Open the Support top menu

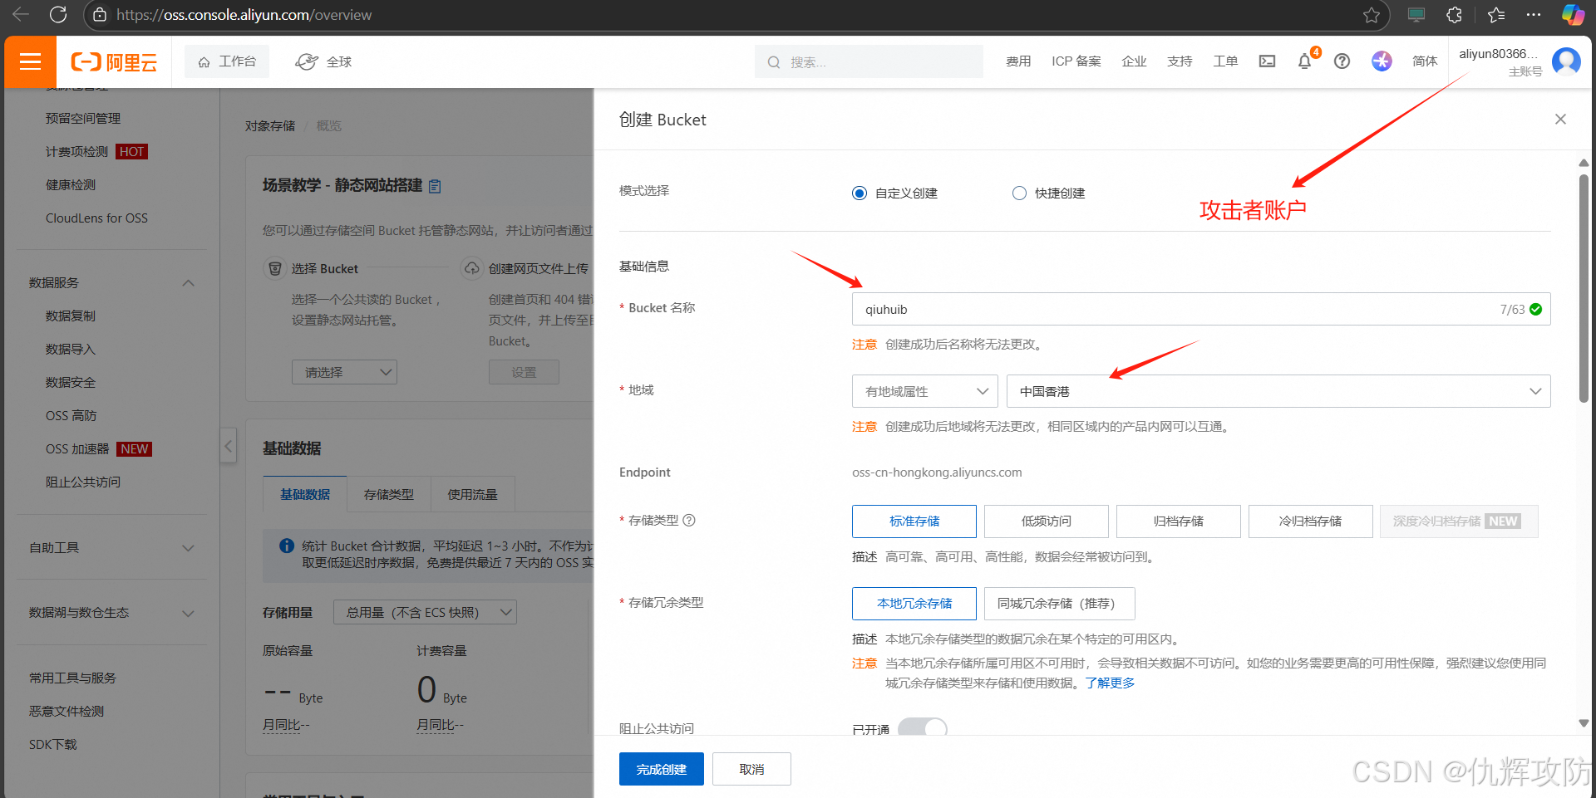(1180, 61)
